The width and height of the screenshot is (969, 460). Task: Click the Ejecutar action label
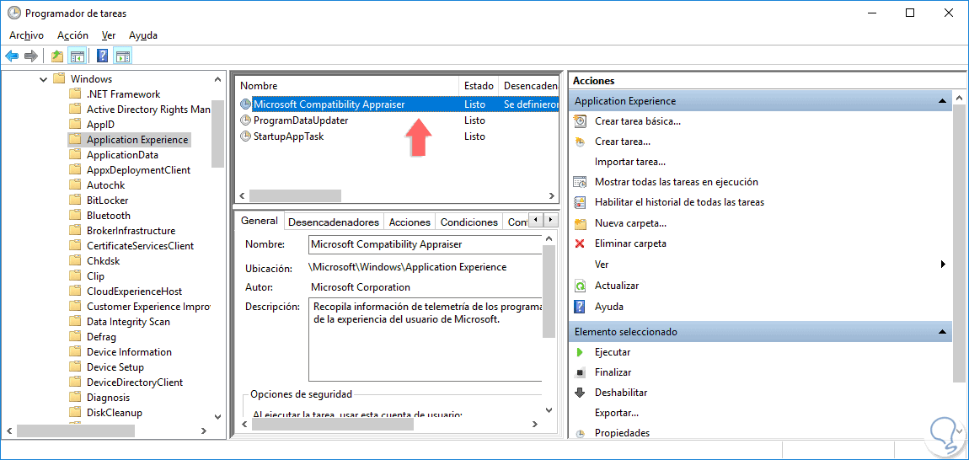pyautogui.click(x=613, y=352)
